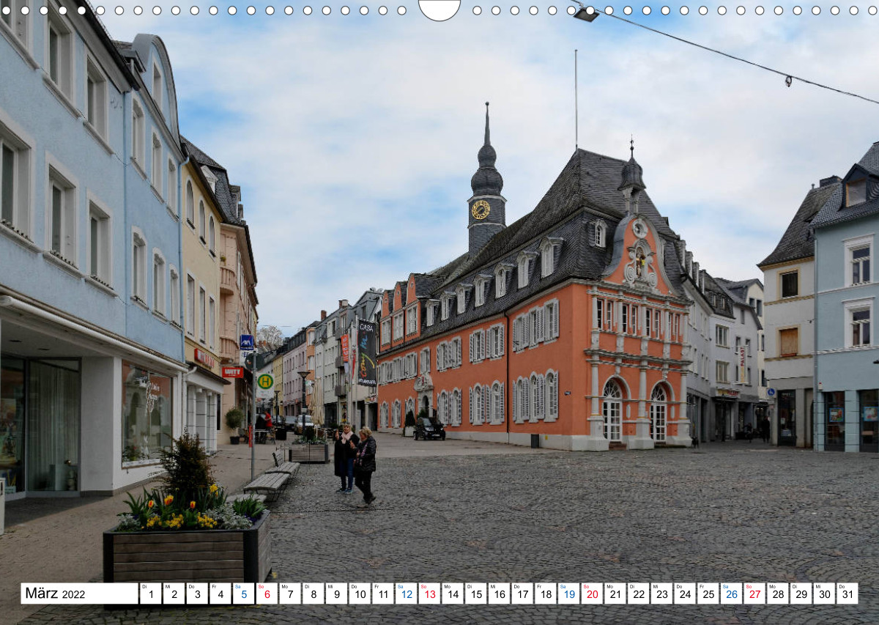Click day 17 in the calendar row

[x=522, y=593]
